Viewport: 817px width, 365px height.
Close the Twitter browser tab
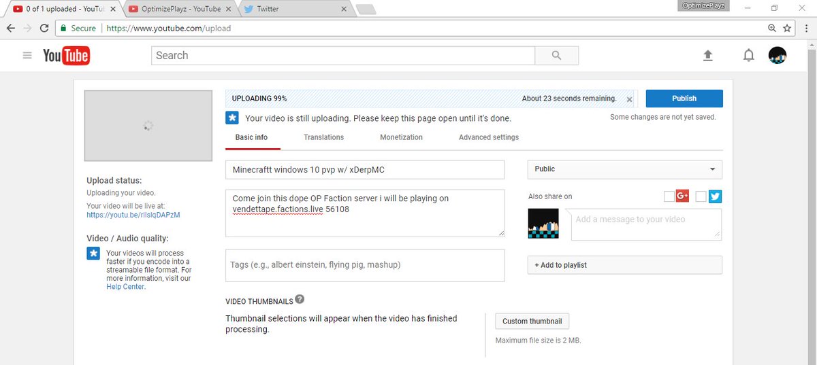coord(344,10)
